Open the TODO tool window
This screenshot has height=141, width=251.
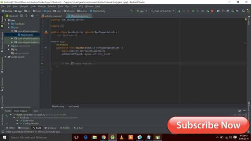point(10,128)
